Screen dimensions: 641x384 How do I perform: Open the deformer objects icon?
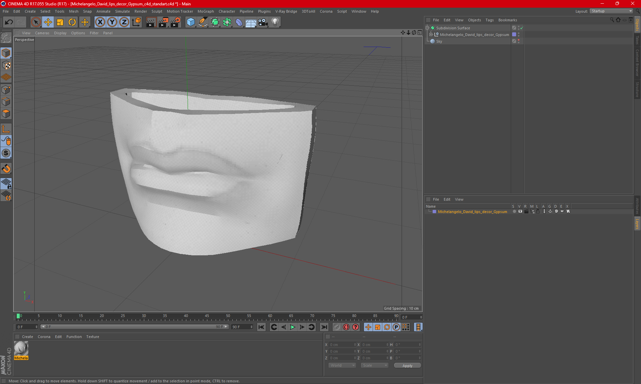coord(239,22)
